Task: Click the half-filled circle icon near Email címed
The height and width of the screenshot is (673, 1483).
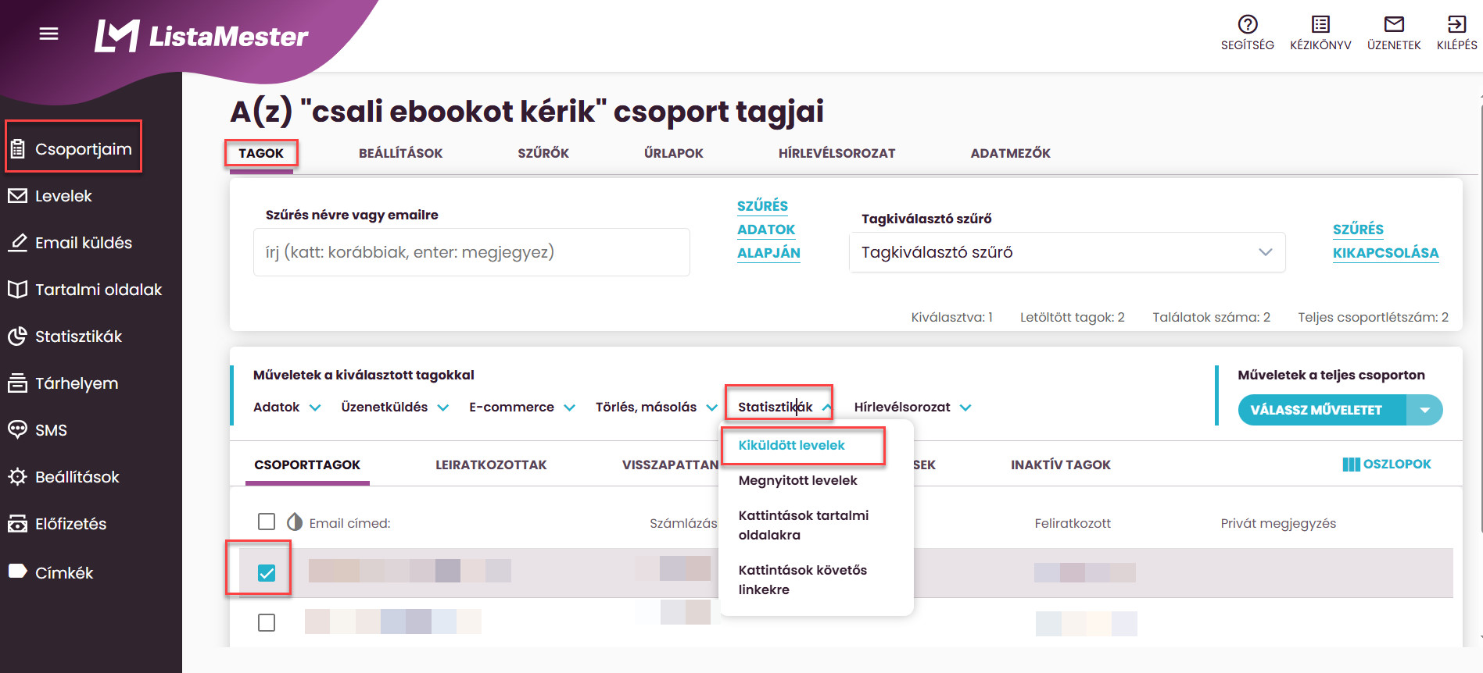Action: (x=295, y=522)
